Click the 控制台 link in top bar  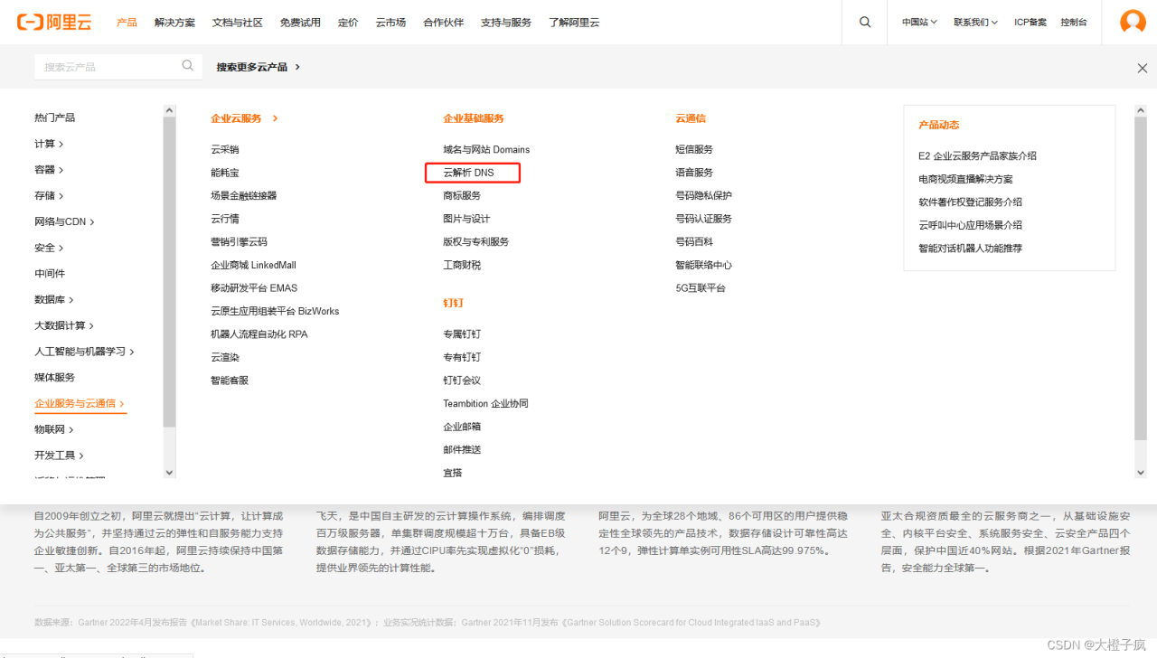(x=1074, y=22)
